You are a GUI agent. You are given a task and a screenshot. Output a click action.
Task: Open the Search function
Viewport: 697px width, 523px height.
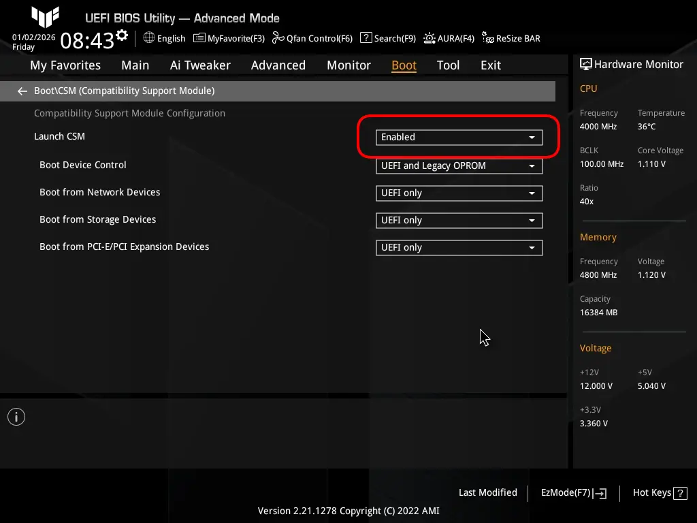(x=387, y=38)
